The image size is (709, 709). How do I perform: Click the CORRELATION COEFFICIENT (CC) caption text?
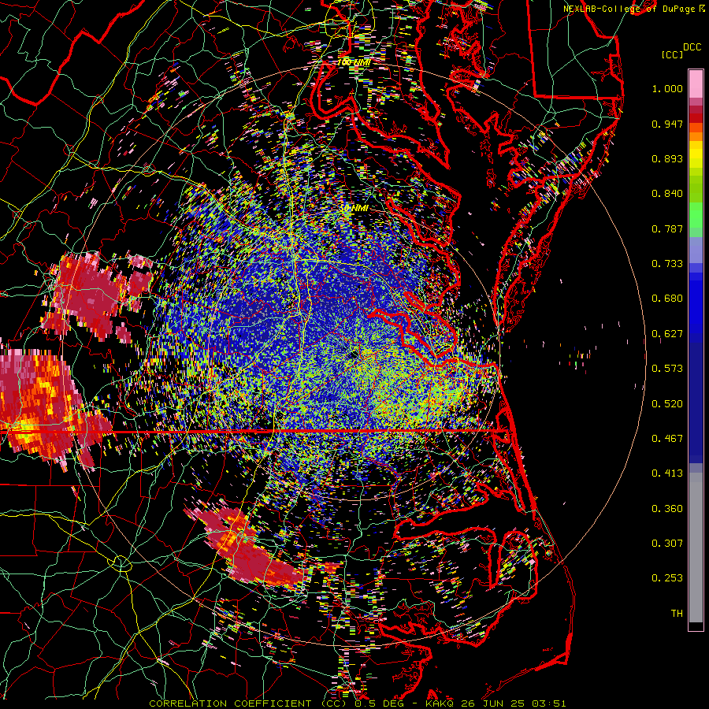(x=248, y=703)
